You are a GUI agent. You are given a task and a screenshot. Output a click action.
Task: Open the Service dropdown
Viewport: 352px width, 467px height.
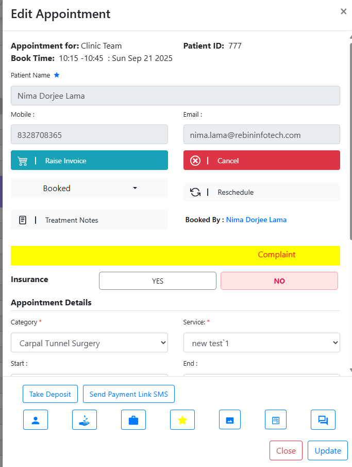[262, 343]
